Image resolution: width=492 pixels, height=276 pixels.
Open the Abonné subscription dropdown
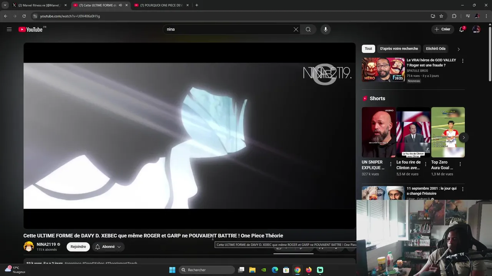(x=108, y=246)
